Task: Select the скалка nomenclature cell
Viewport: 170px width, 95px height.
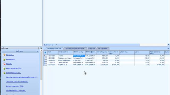Action: tap(66, 56)
